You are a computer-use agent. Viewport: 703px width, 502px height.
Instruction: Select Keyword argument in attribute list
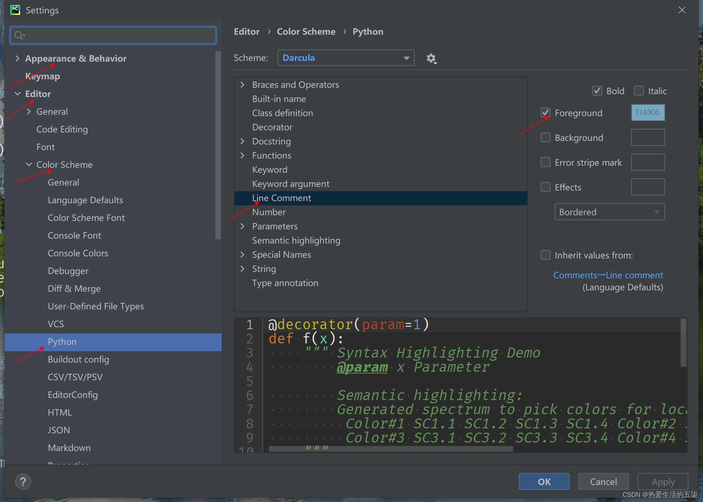[x=291, y=184]
